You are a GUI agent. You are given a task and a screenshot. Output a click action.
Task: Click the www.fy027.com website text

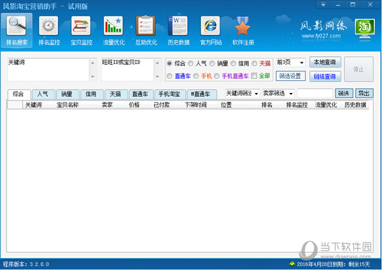(x=321, y=36)
